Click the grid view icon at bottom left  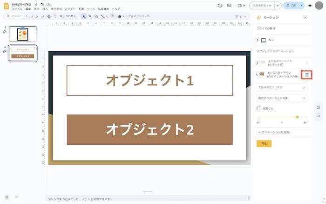(x=7, y=197)
